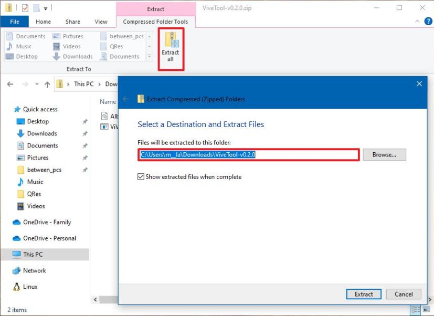This screenshot has width=434, height=316.
Task: Choose Pictures in Extract To list
Action: click(x=68, y=36)
